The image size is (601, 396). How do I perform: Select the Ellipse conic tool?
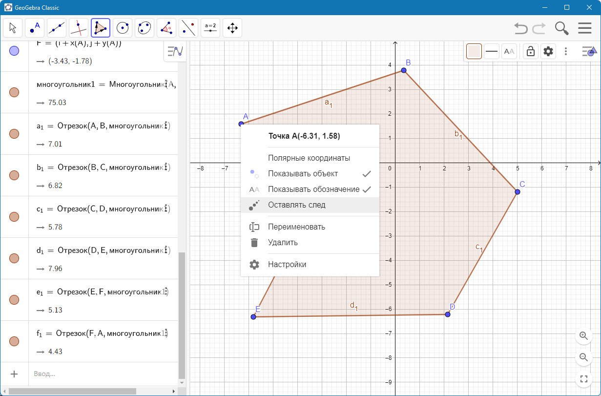point(145,28)
